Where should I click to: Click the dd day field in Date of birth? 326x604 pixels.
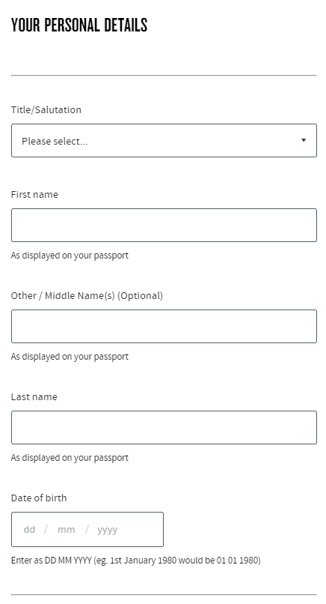[x=29, y=530]
